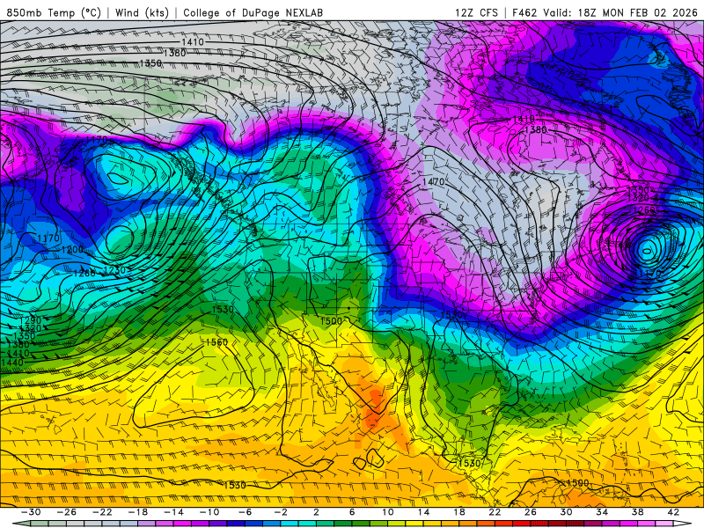The height and width of the screenshot is (528, 704).
Task: Click the 6 color scale label
Action: click(352, 512)
